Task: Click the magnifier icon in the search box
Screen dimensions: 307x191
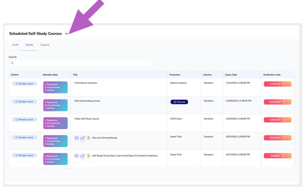Action: pos(12,63)
